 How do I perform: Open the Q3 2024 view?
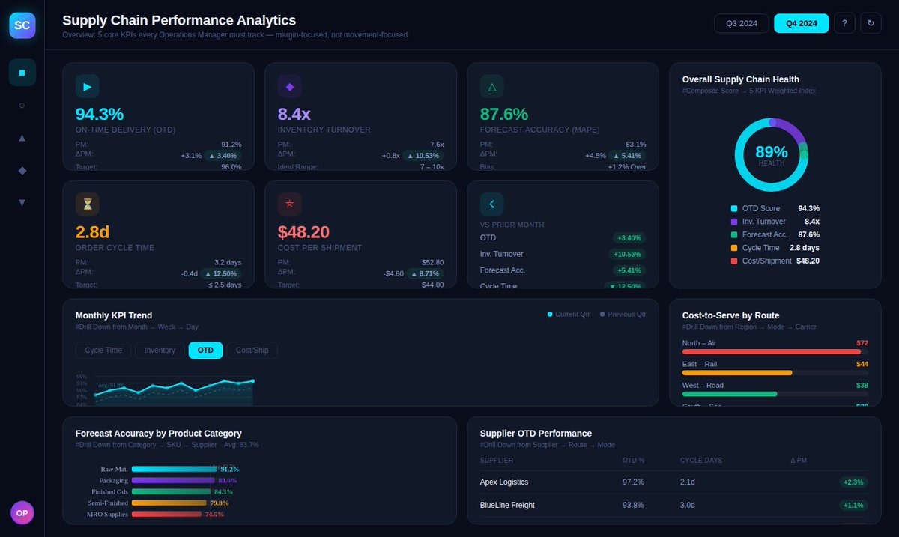tap(741, 23)
